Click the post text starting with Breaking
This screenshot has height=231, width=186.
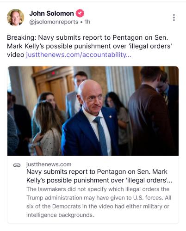(89, 46)
